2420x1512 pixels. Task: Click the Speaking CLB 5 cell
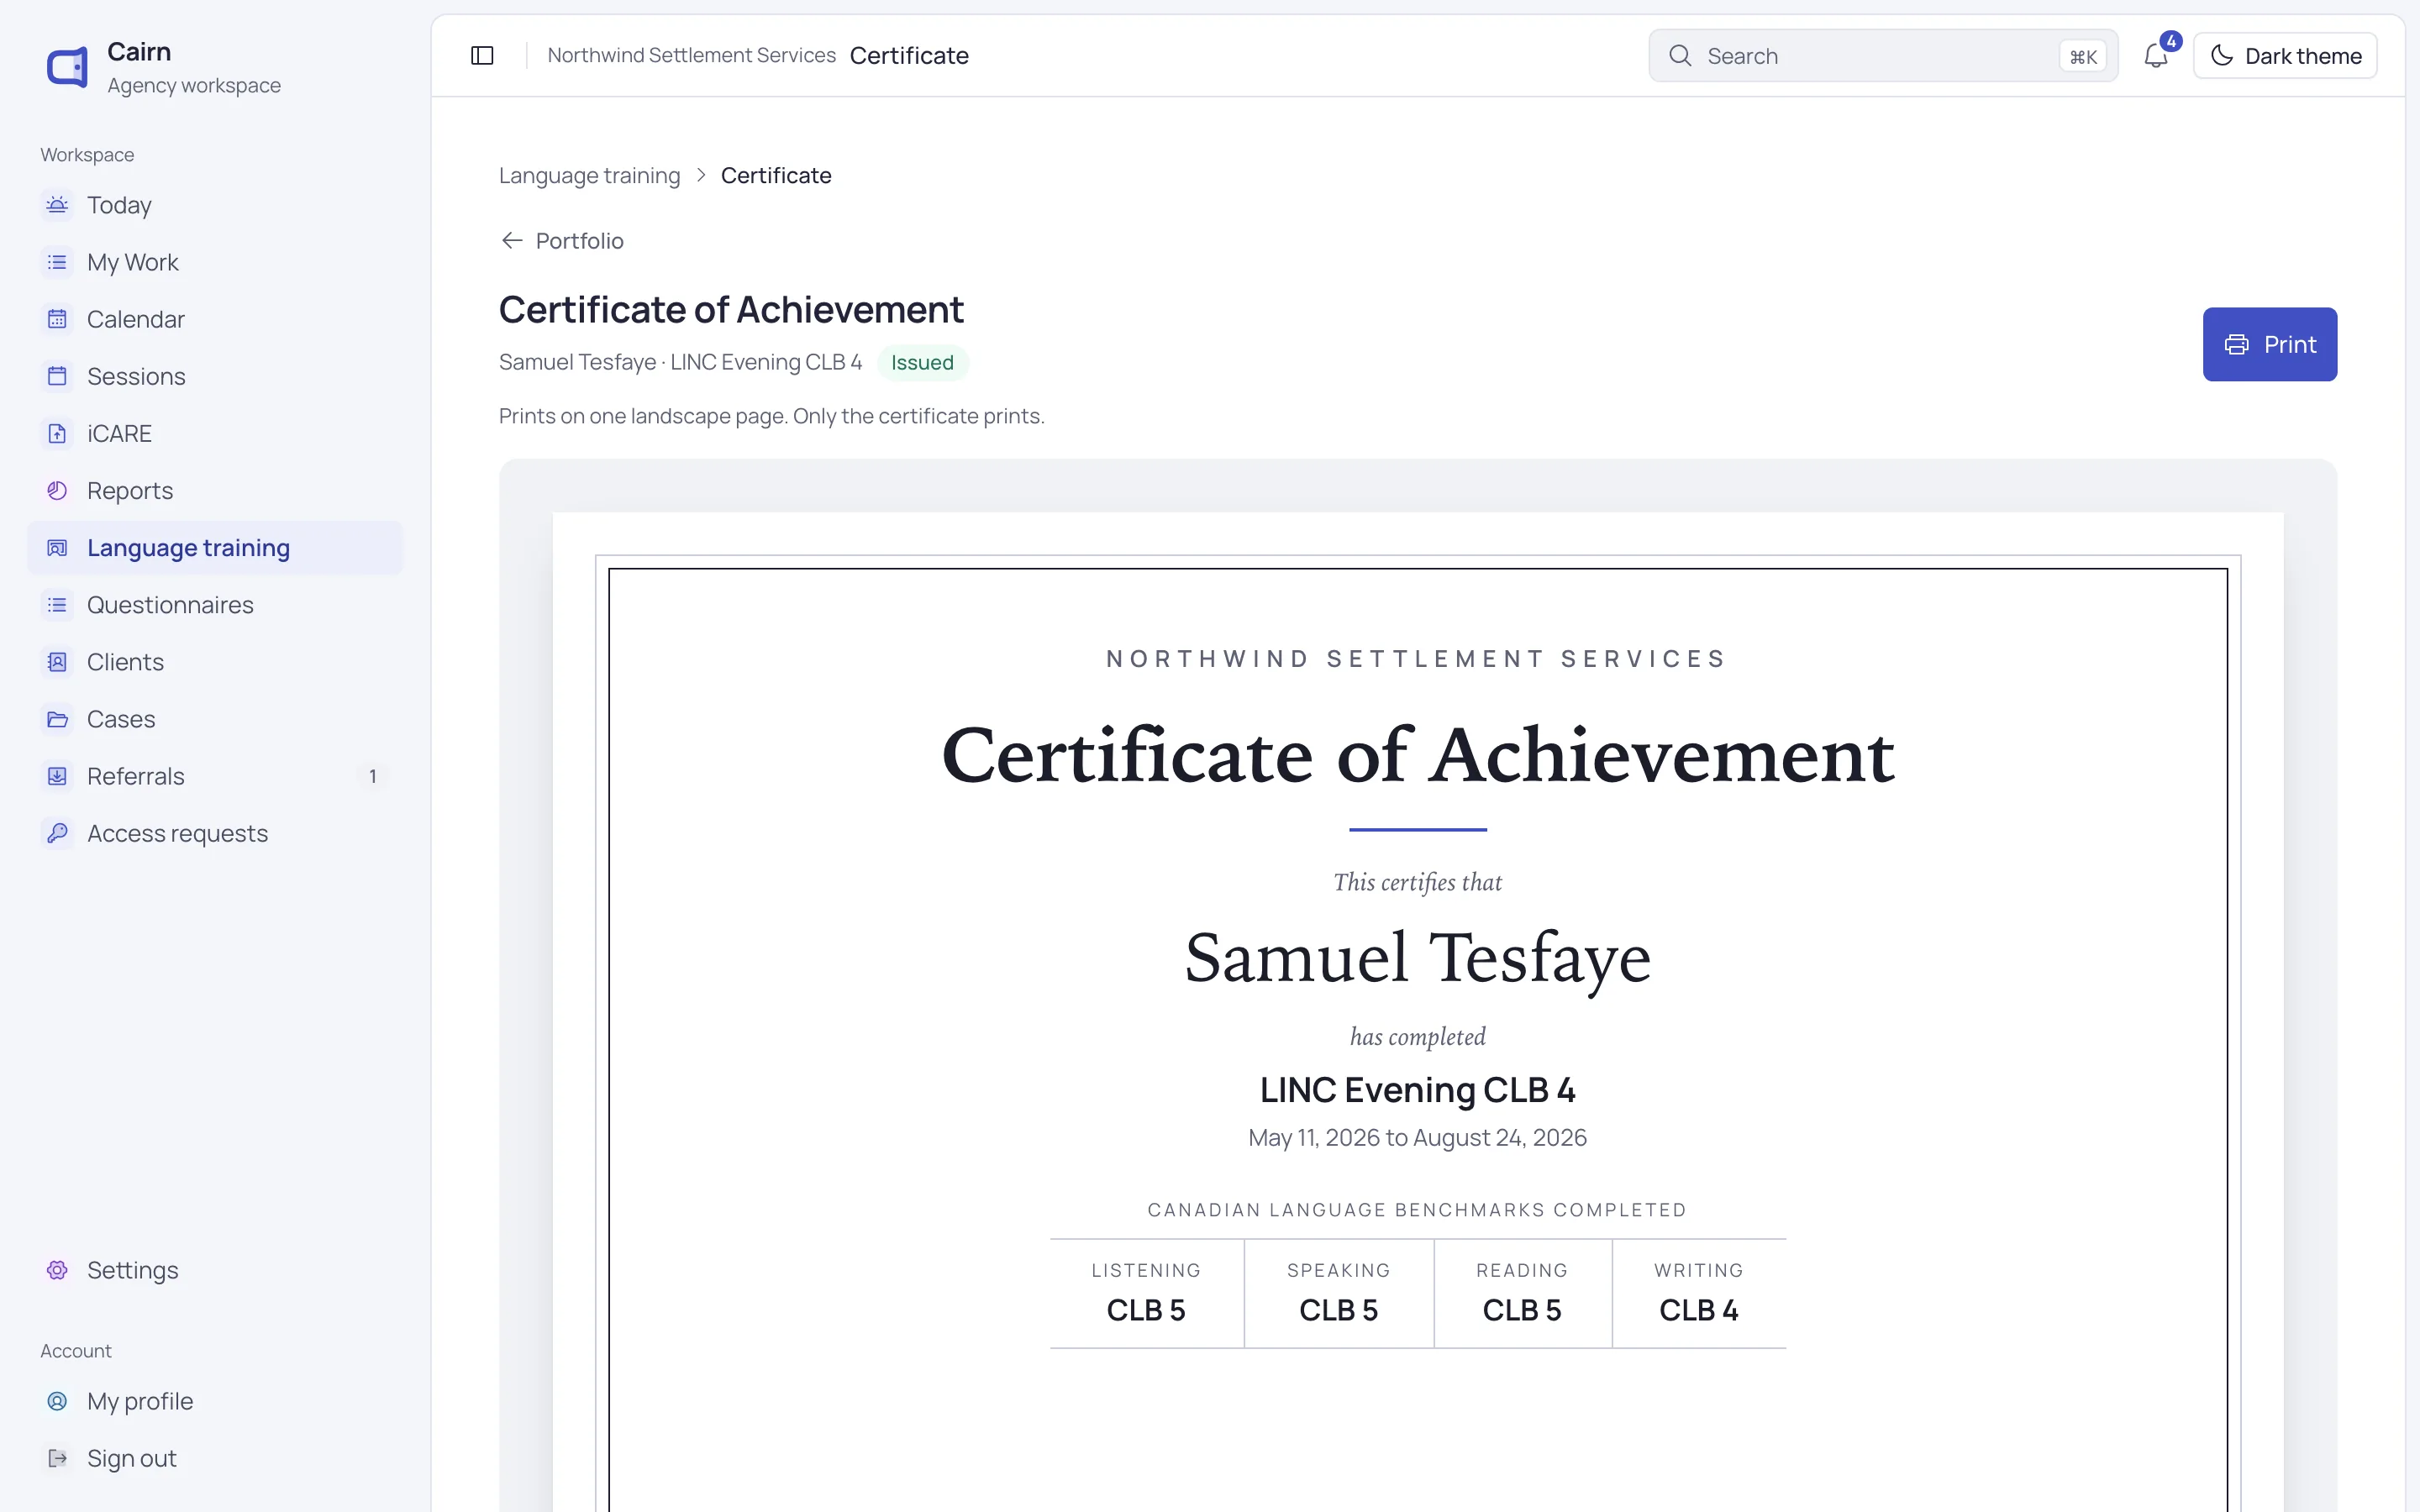[1339, 1293]
